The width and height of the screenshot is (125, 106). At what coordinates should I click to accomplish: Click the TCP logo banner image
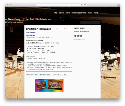click(63, 29)
